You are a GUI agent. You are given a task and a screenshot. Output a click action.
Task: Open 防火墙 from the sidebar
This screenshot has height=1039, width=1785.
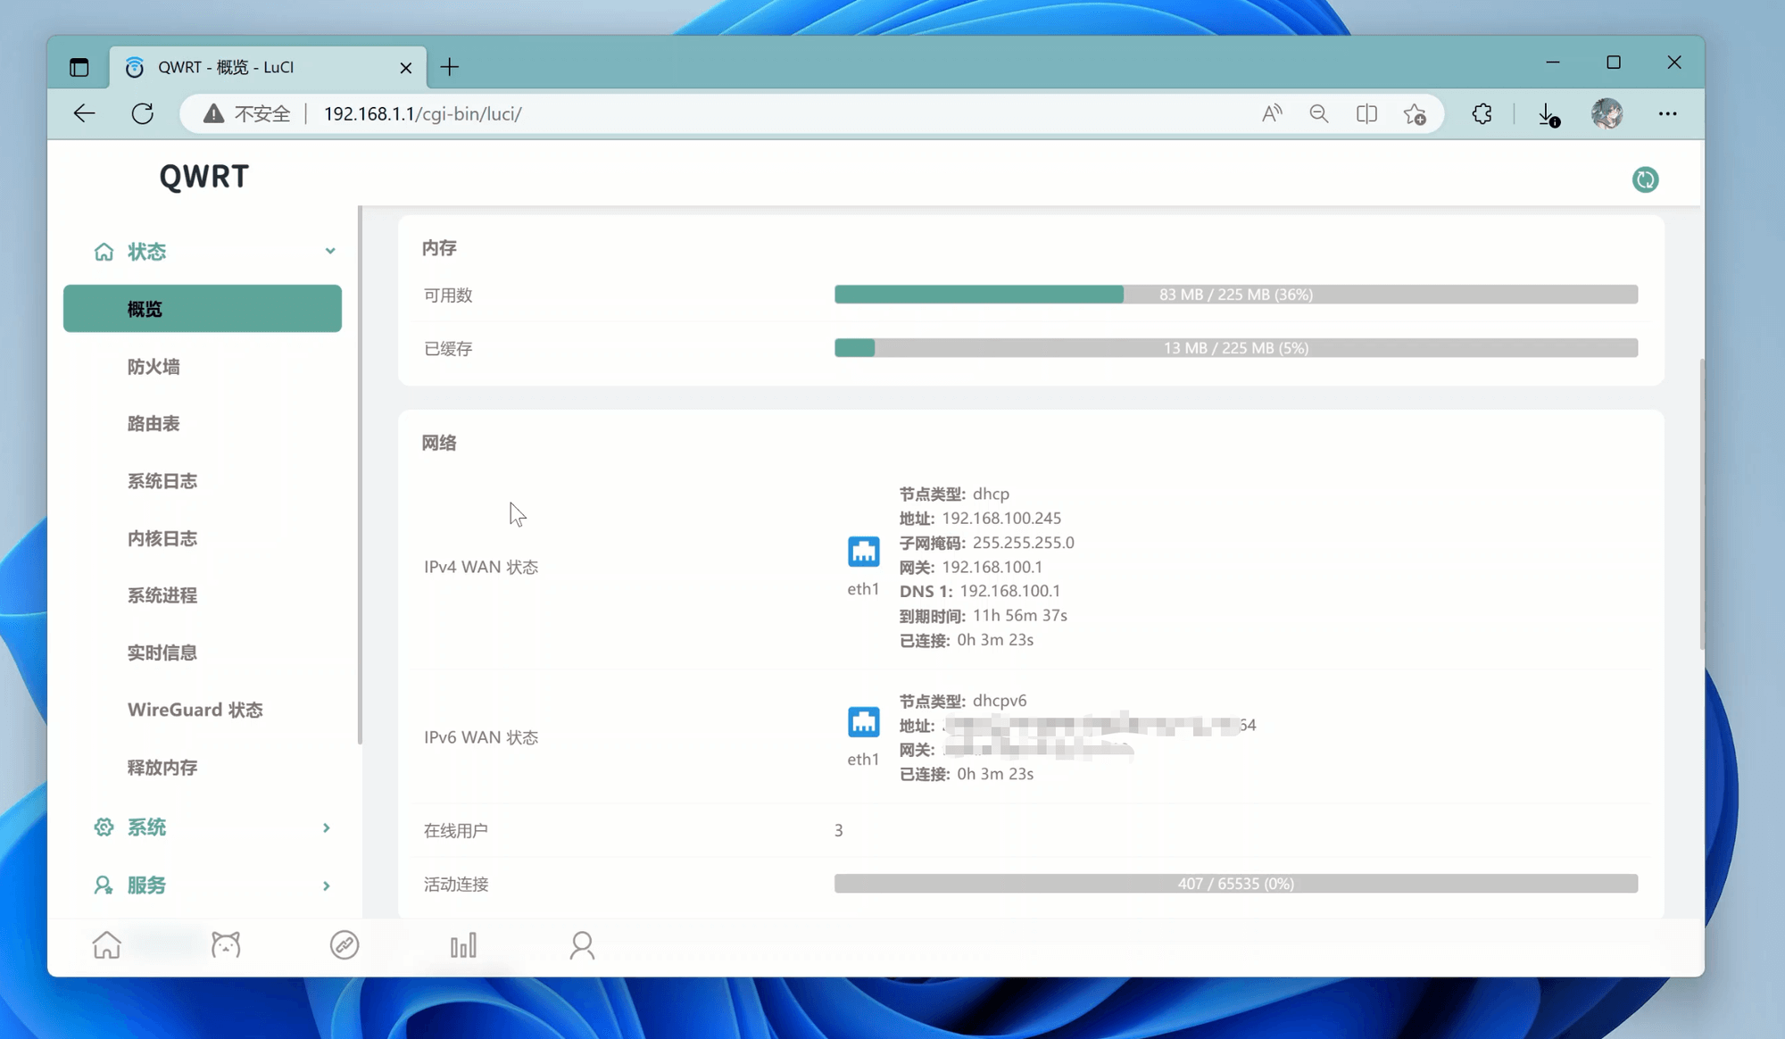coord(154,366)
